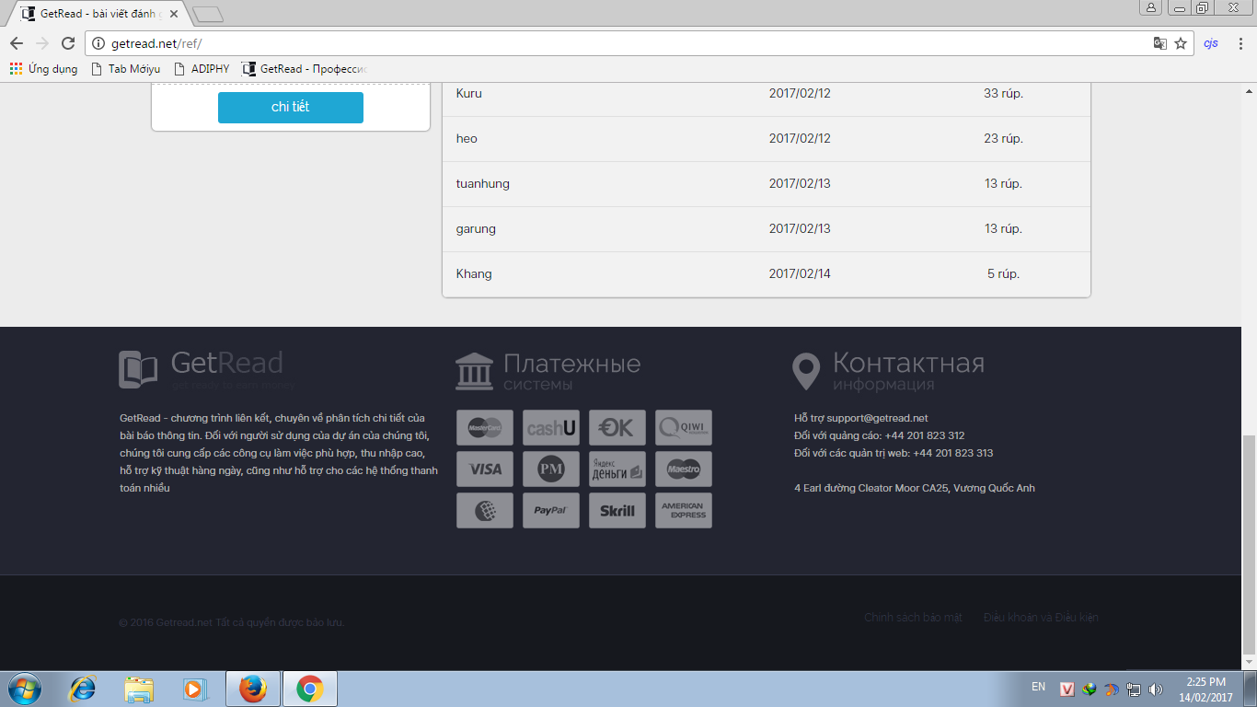Go back with the browser back arrow
The image size is (1257, 707).
[17, 43]
